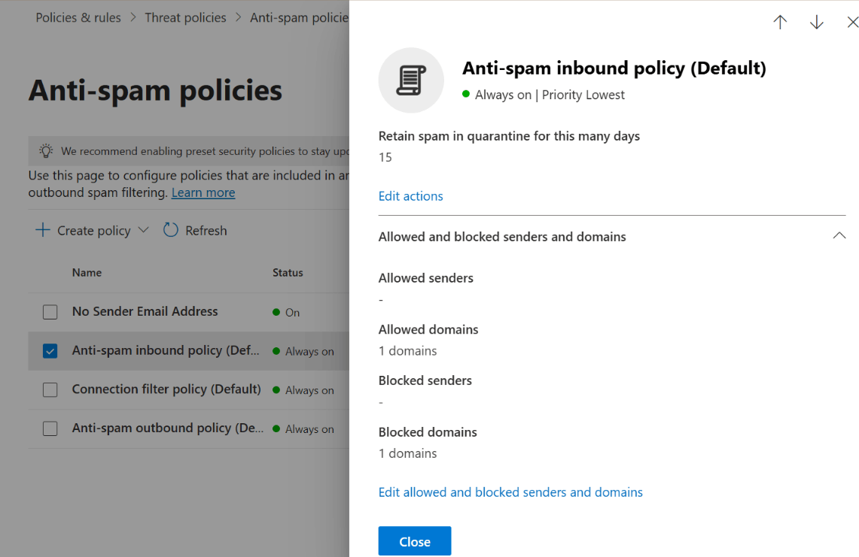Click the lightbulb recommendation icon
The image size is (859, 557).
click(x=46, y=151)
